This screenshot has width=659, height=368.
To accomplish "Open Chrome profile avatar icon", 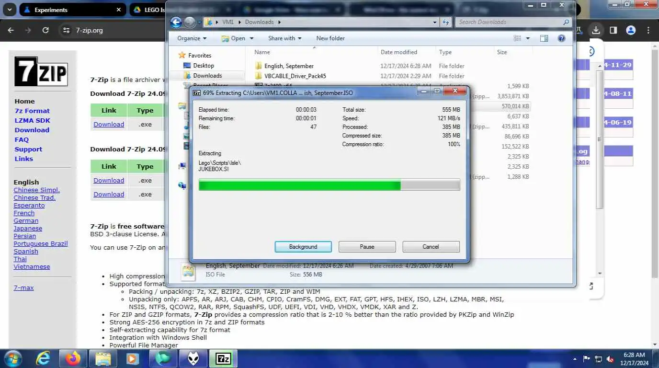I will 631,30.
